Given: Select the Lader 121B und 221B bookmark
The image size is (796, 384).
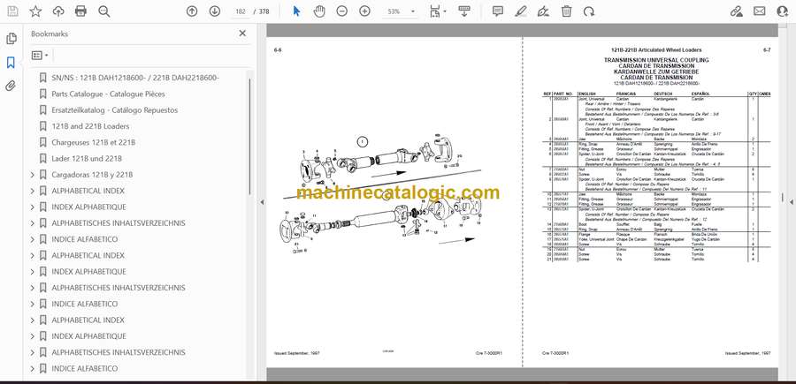Looking at the screenshot, I should (x=87, y=159).
